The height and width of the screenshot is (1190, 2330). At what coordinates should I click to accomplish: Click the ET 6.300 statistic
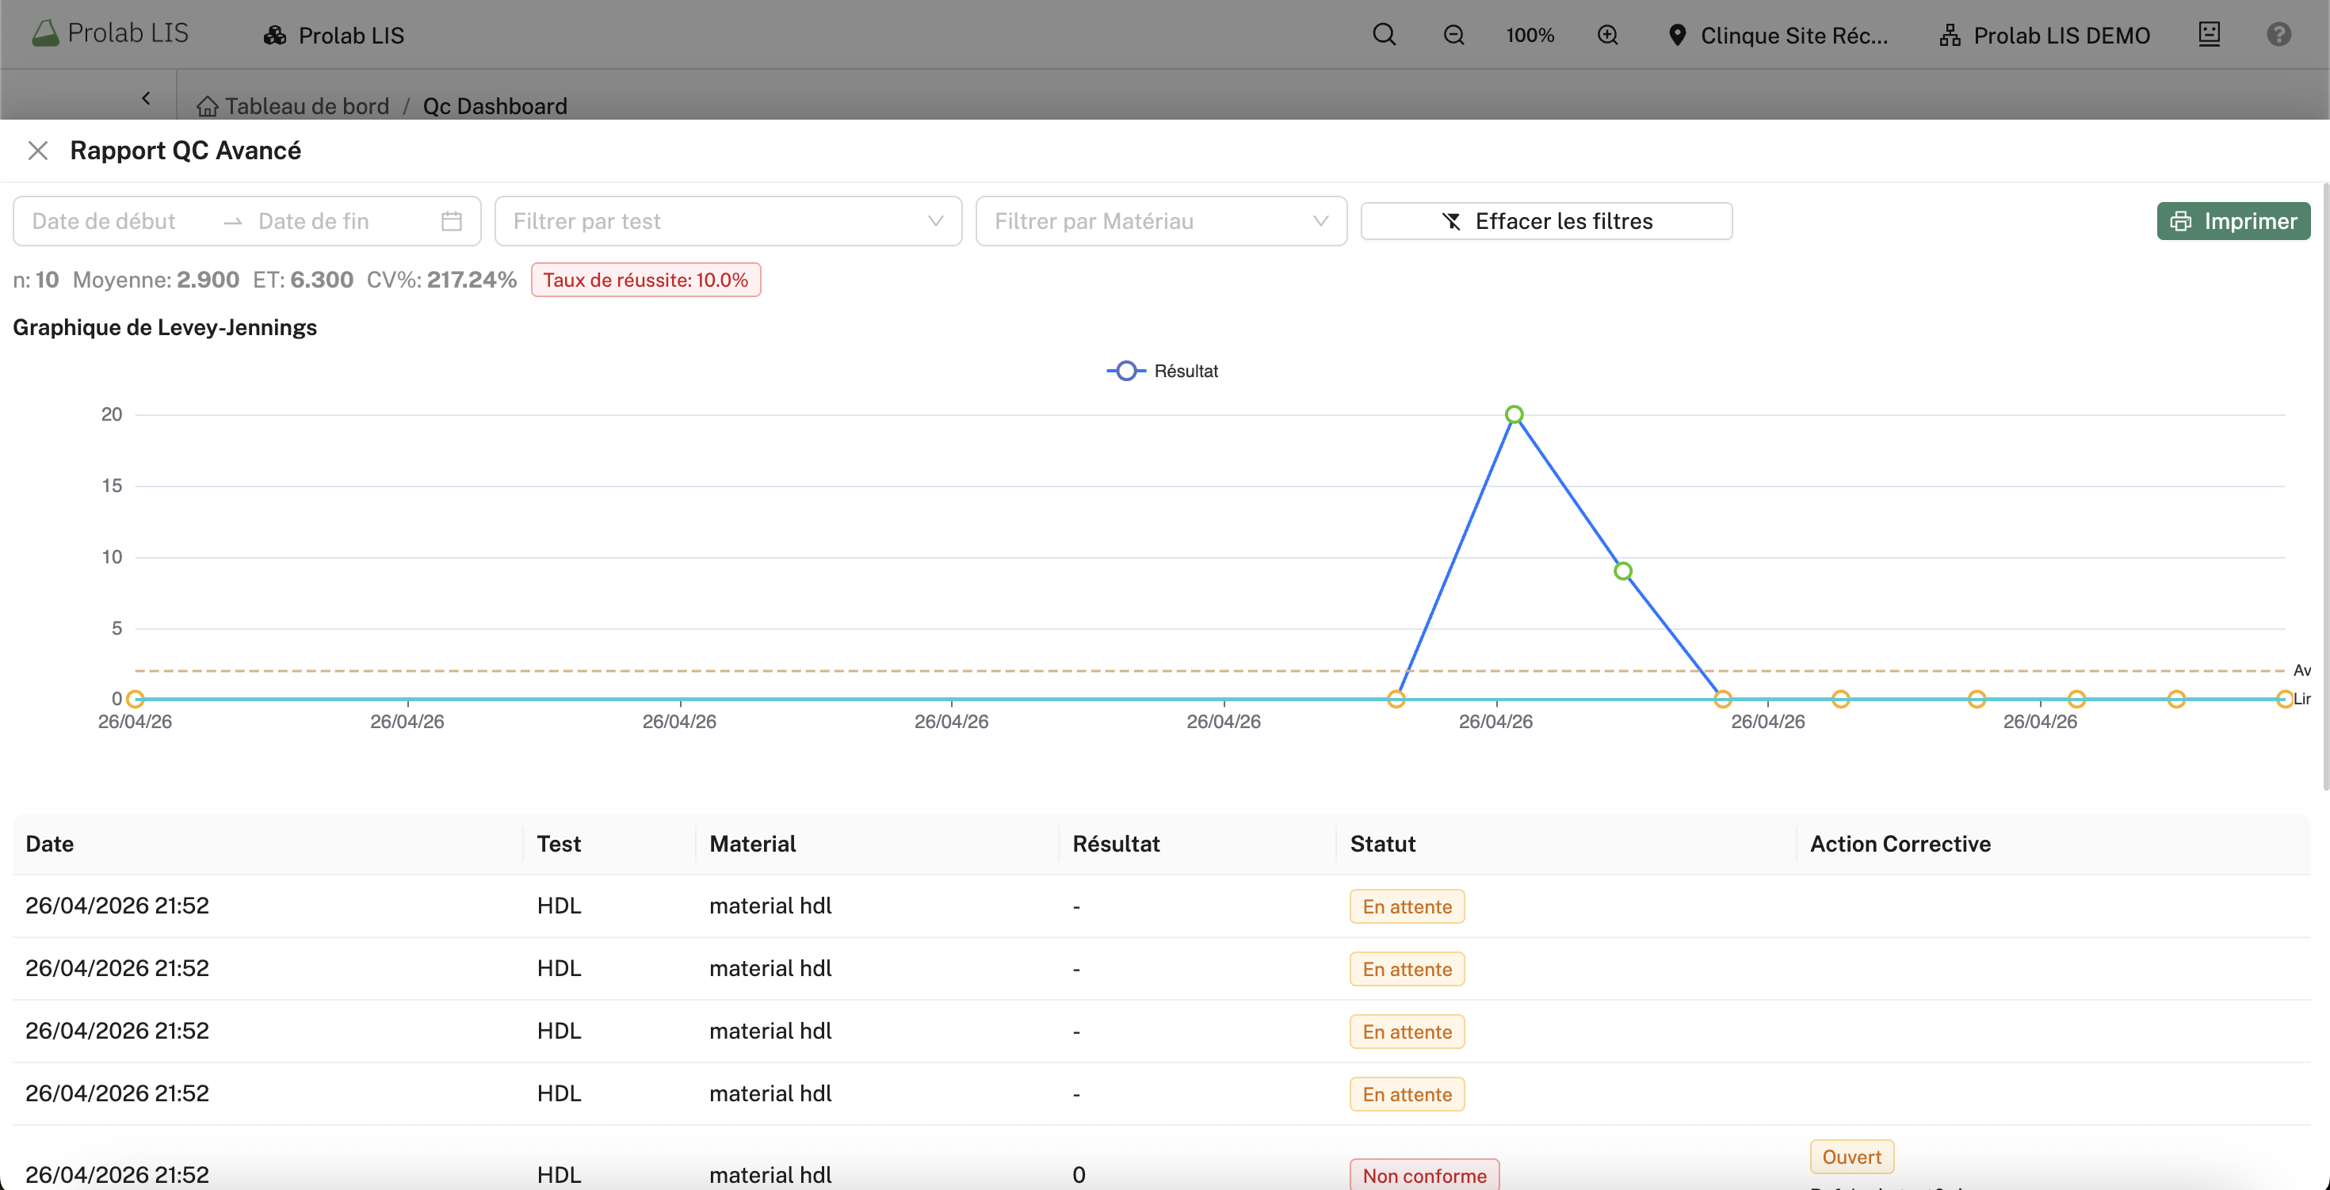point(303,280)
